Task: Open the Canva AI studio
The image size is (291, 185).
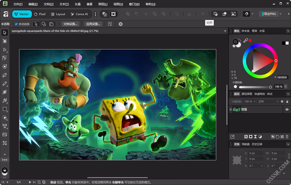Action: [x=79, y=14]
